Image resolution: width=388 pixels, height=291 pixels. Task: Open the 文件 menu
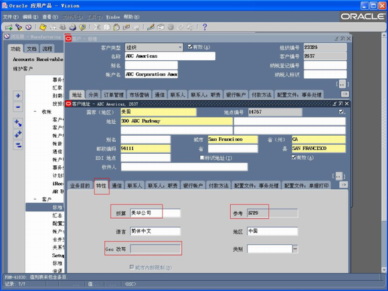point(11,17)
